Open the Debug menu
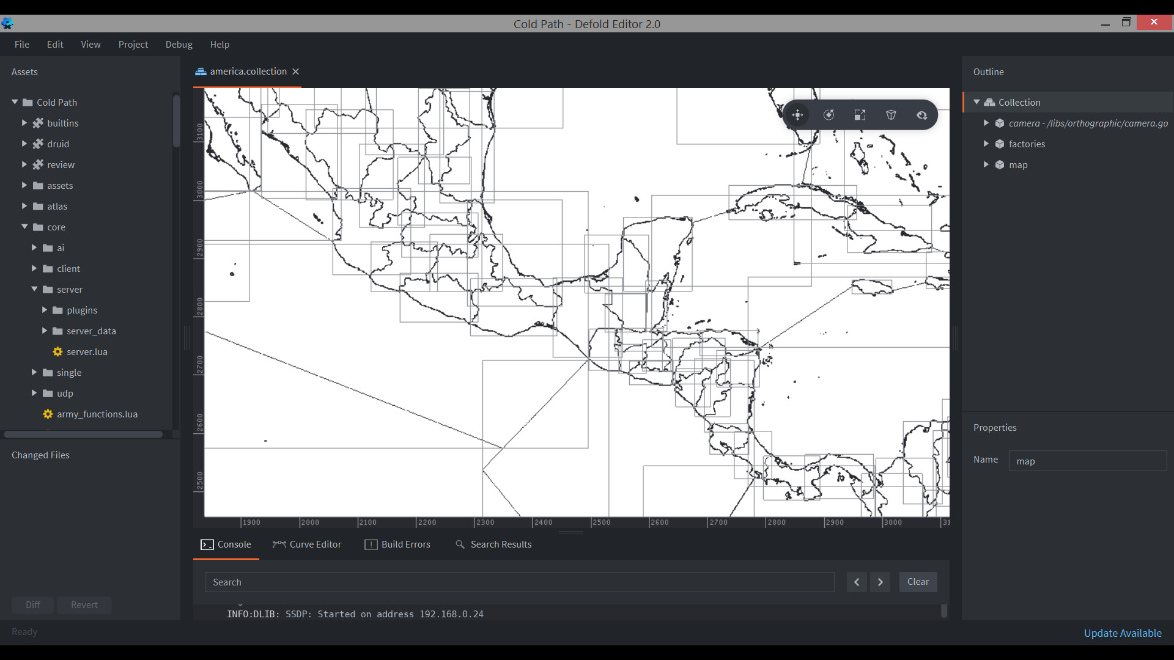The height and width of the screenshot is (660, 1174). [x=179, y=44]
